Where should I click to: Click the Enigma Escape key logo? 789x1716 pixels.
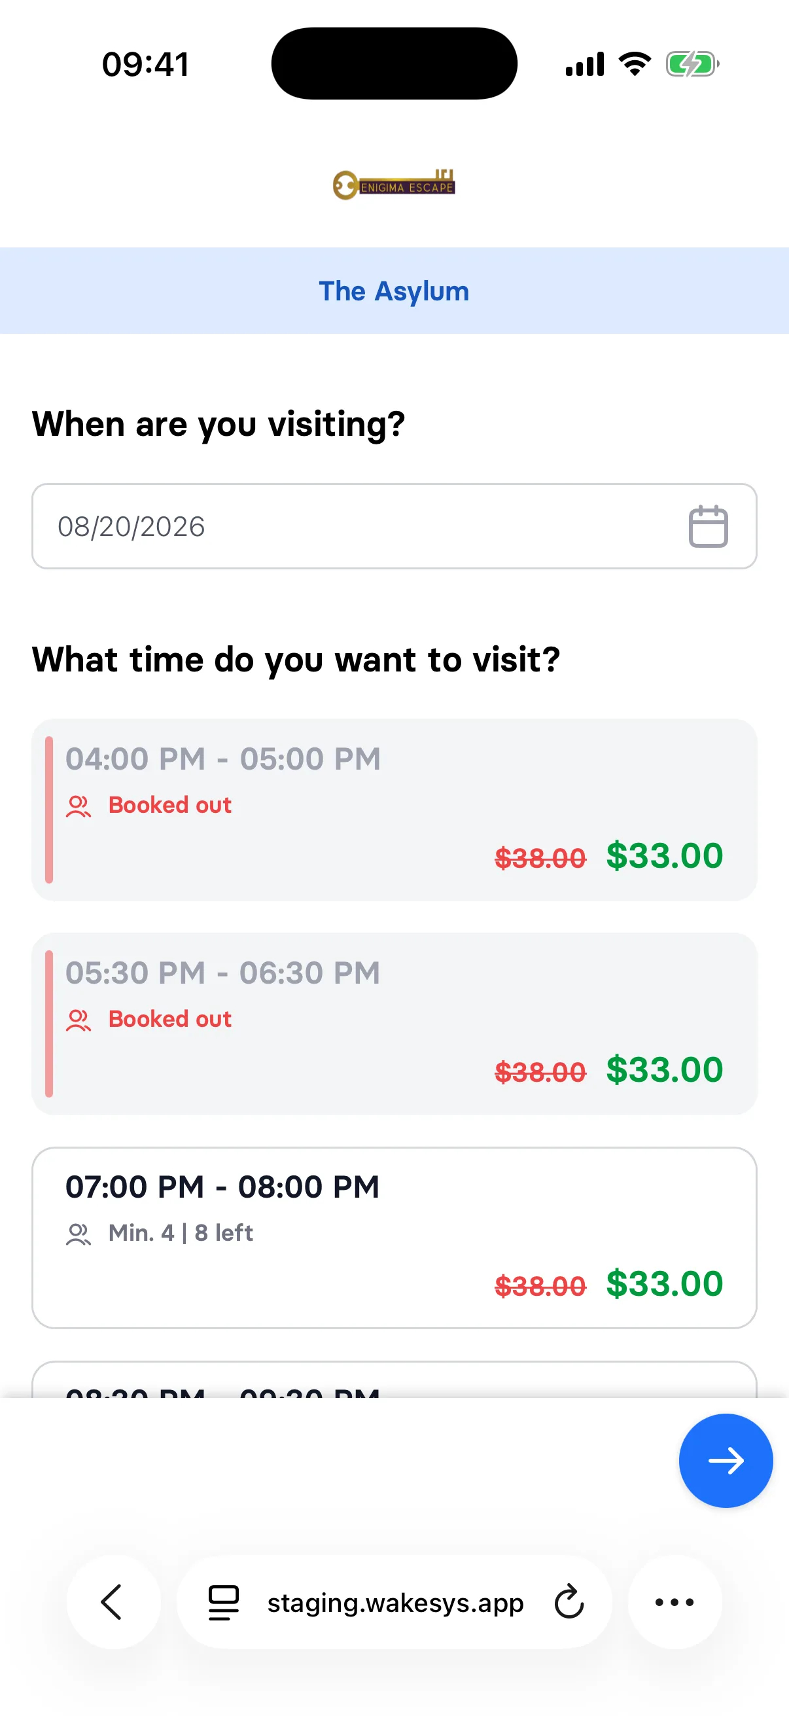394,184
